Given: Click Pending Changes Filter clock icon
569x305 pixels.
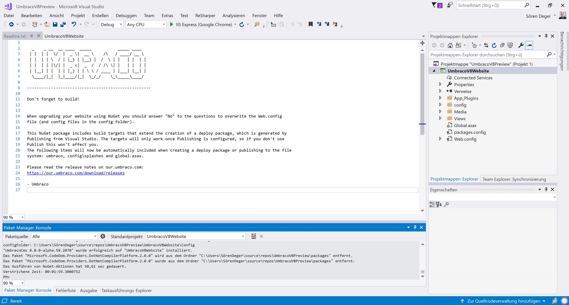Looking at the screenshot, I should (474, 45).
